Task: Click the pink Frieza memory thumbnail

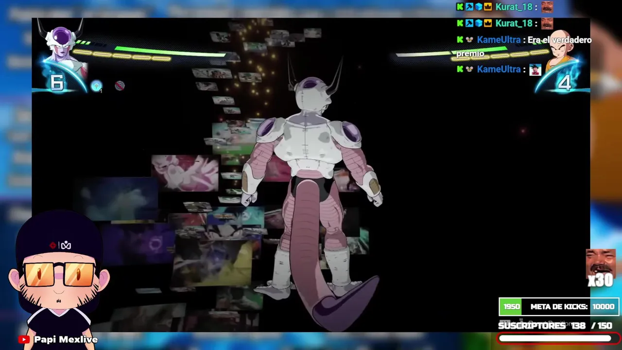Action: [x=185, y=173]
